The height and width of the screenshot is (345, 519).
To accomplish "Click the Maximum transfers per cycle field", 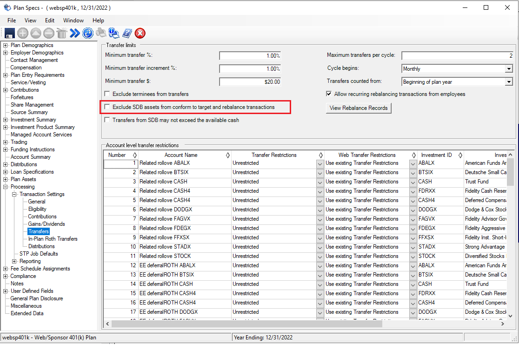I will pyautogui.click(x=458, y=56).
